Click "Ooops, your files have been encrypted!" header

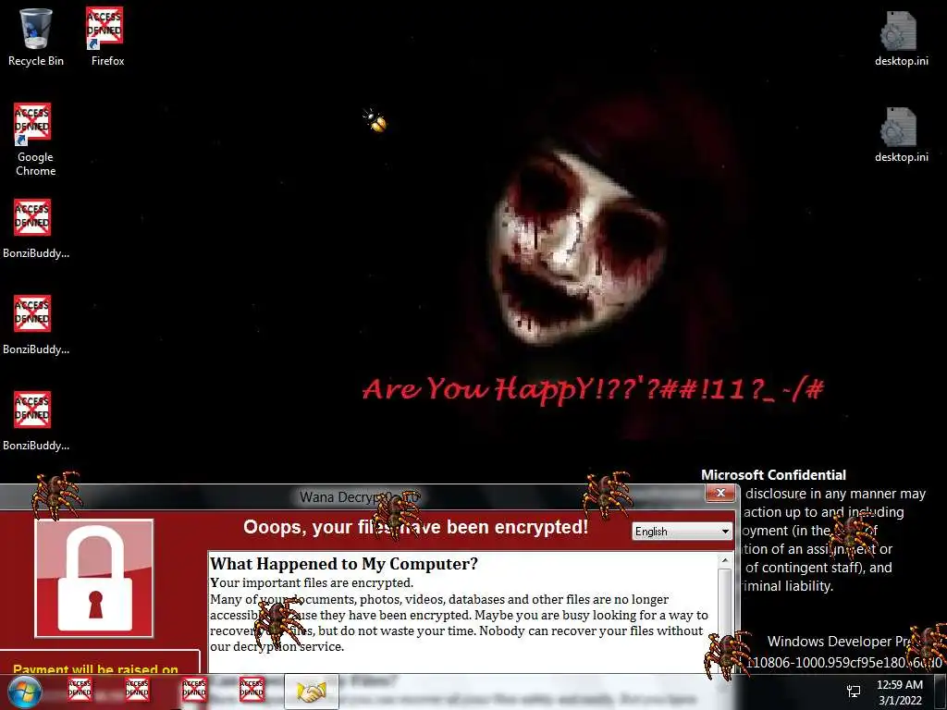(415, 527)
